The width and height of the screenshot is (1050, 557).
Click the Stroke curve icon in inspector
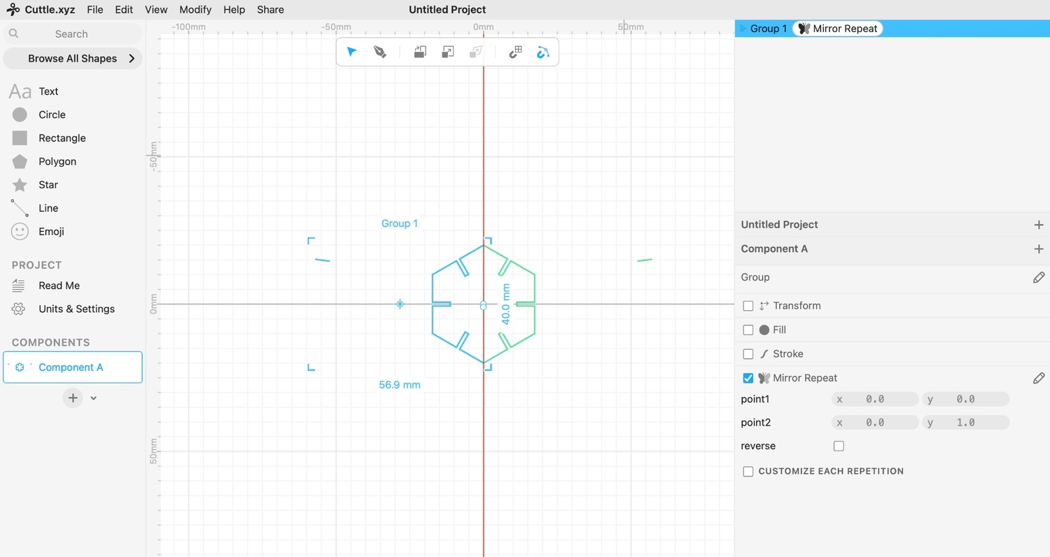coord(764,354)
